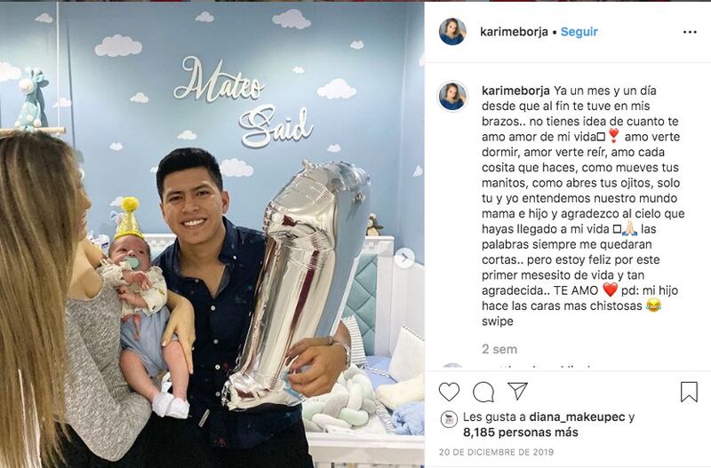Open comments via speech bubble icon
The height and width of the screenshot is (468, 711).
(x=483, y=392)
